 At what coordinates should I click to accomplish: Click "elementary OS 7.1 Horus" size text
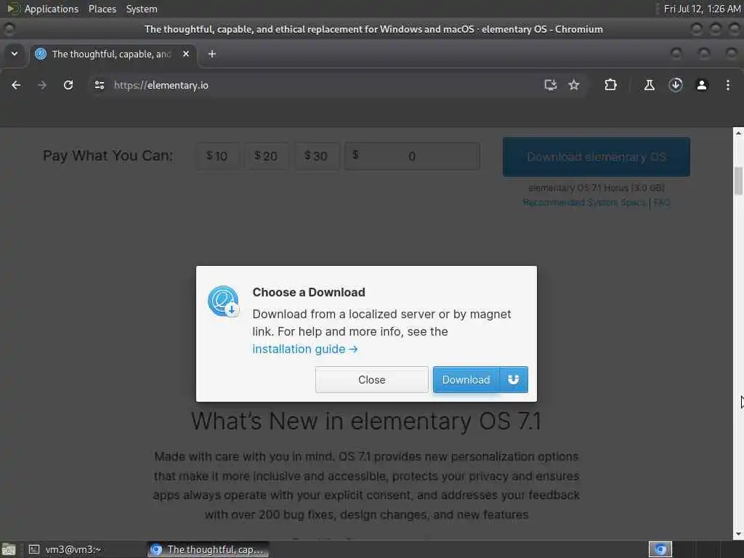(597, 188)
